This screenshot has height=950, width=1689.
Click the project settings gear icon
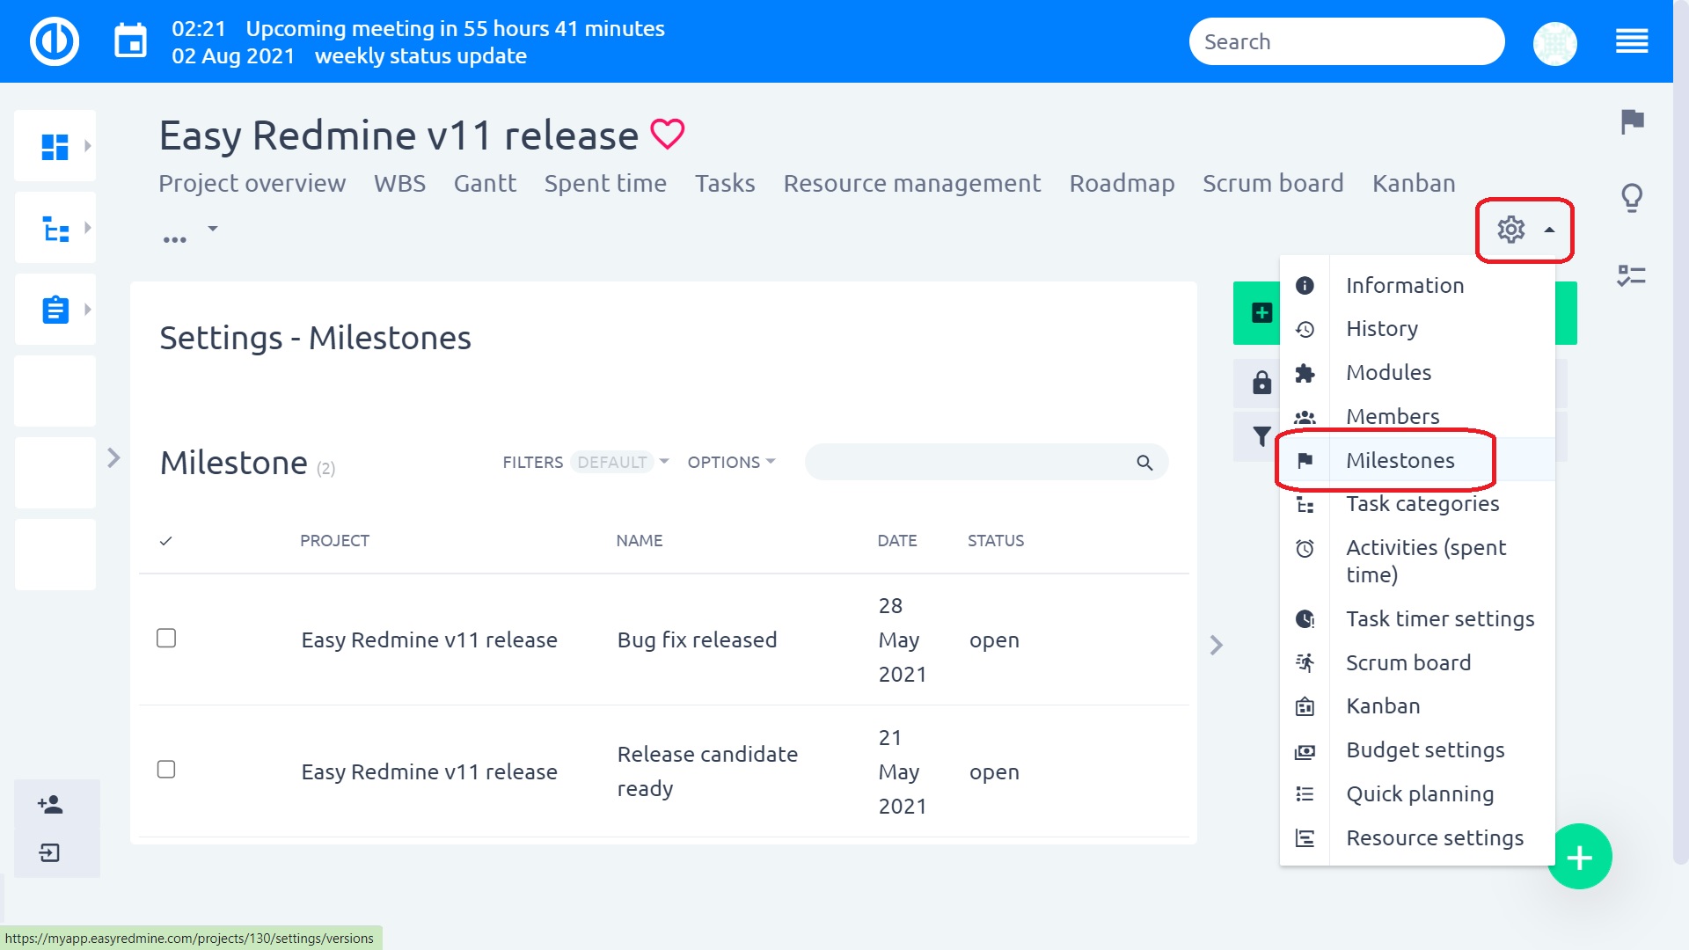[x=1510, y=230]
